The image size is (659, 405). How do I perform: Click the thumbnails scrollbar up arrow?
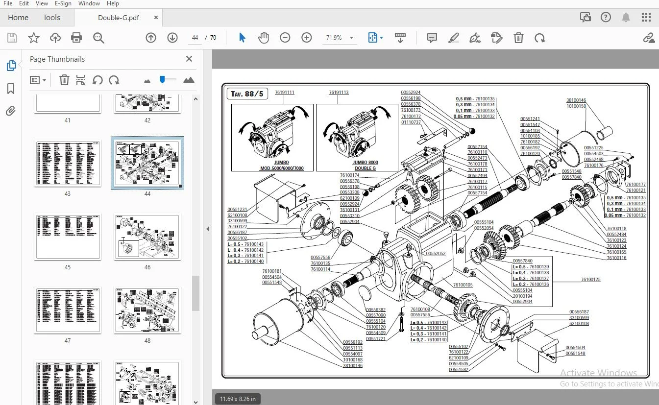point(195,99)
